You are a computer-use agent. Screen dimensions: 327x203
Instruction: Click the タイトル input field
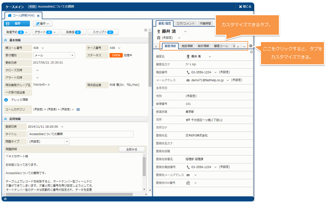point(80,134)
